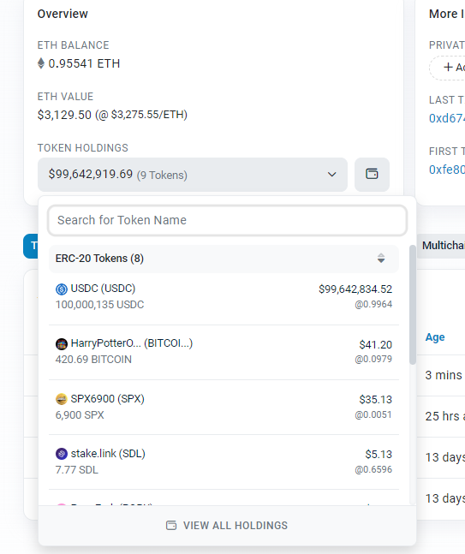This screenshot has height=554, width=465.
Task: Focus the Search for Token Name field
Action: (x=227, y=220)
